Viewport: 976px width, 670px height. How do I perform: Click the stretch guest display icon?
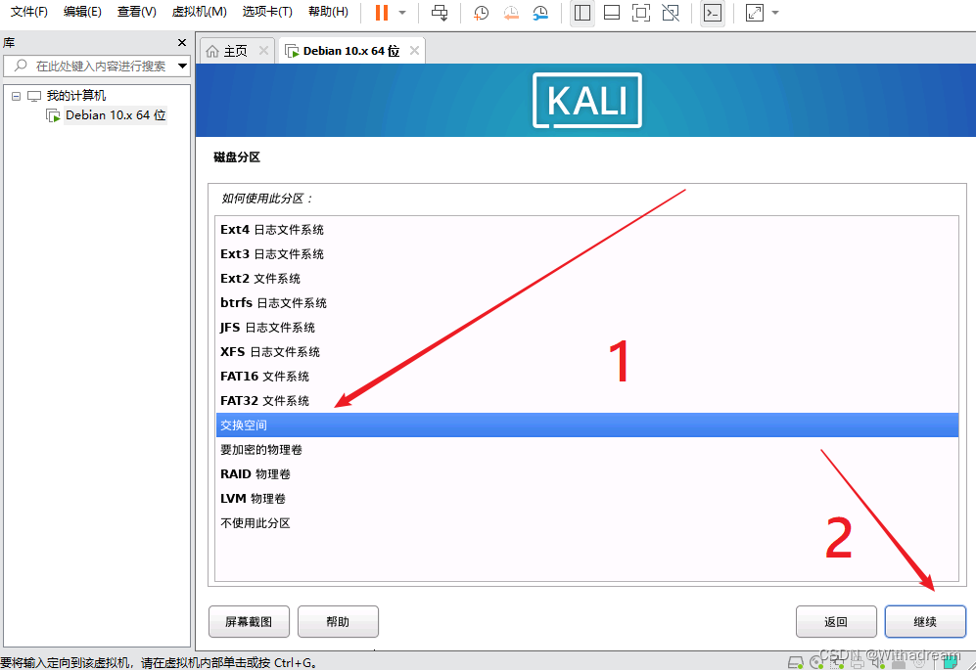click(755, 13)
